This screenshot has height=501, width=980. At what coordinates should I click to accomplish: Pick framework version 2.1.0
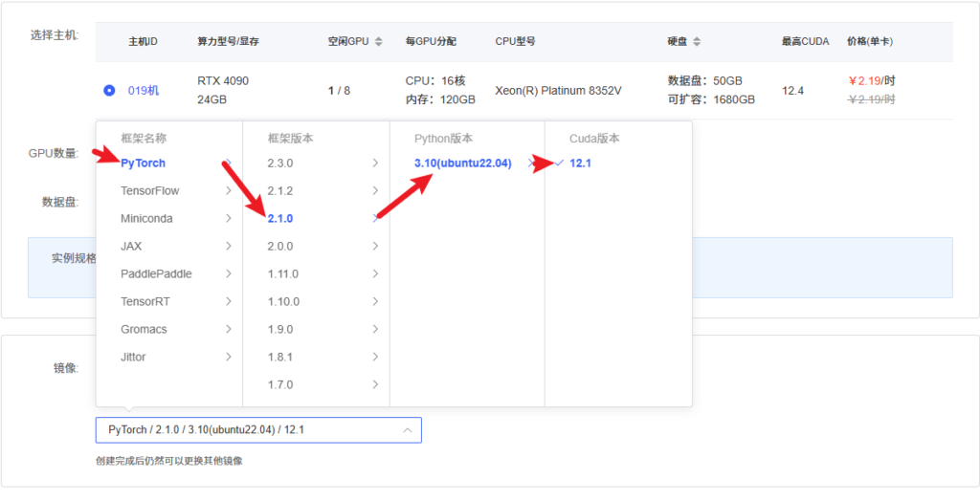tap(280, 219)
